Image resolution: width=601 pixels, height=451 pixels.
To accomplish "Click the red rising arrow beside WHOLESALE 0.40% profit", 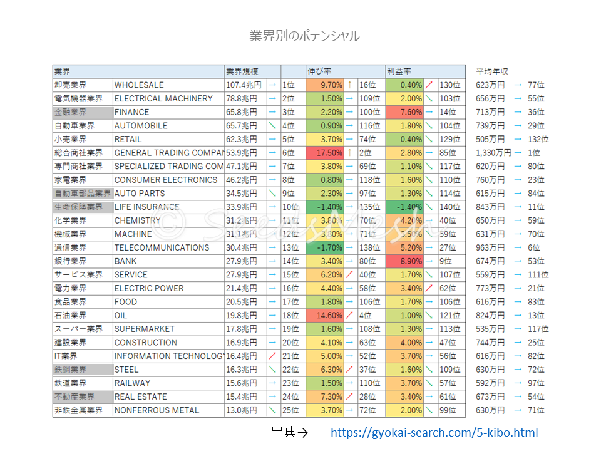I will coord(429,85).
